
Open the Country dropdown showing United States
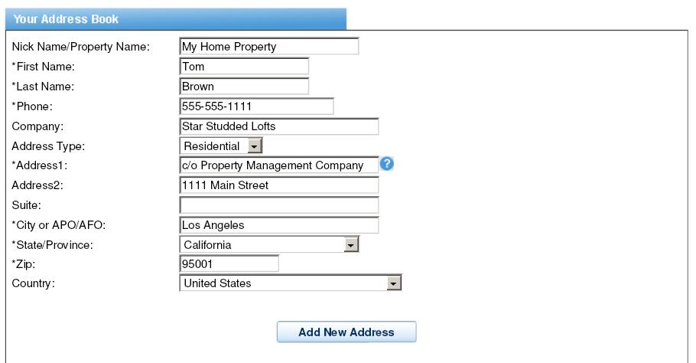[x=291, y=283]
